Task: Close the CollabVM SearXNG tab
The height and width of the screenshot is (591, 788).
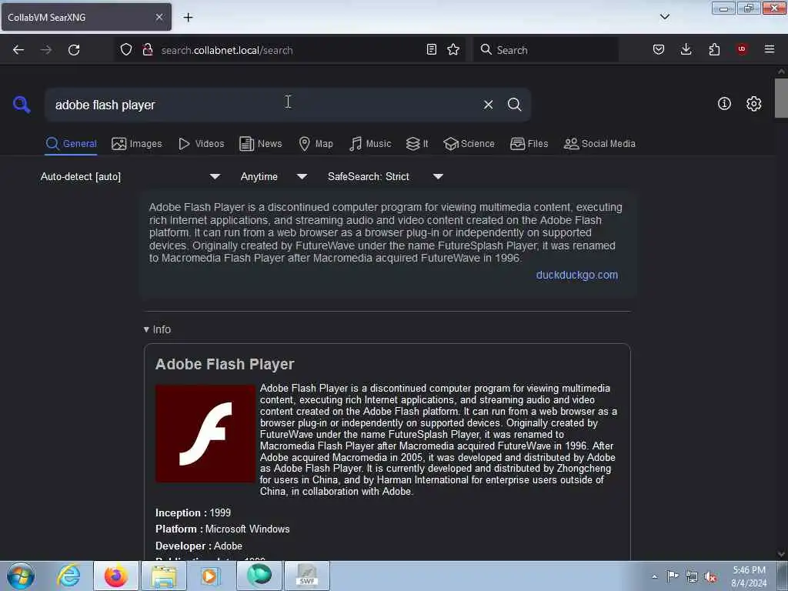Action: [159, 17]
